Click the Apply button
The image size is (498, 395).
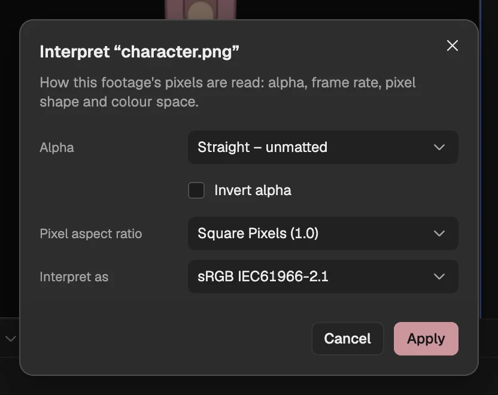pyautogui.click(x=426, y=339)
